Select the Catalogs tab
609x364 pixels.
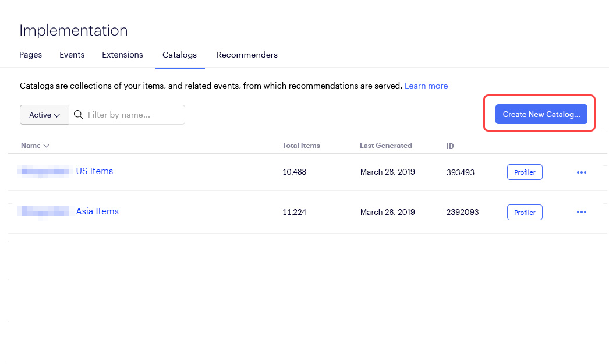179,55
